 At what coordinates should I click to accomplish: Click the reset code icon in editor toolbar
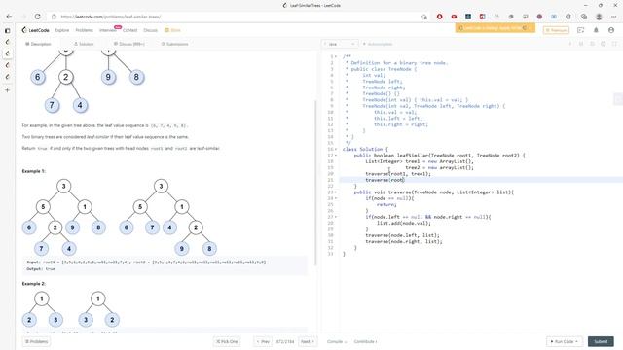pyautogui.click(x=592, y=44)
